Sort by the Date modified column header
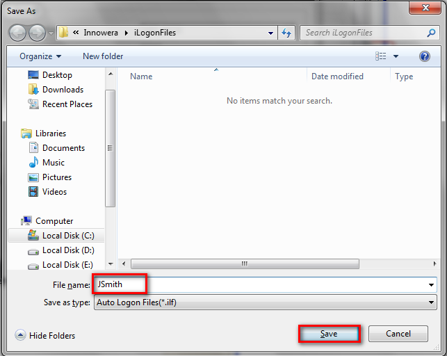Viewport: 447px width, 356px height. tap(337, 76)
